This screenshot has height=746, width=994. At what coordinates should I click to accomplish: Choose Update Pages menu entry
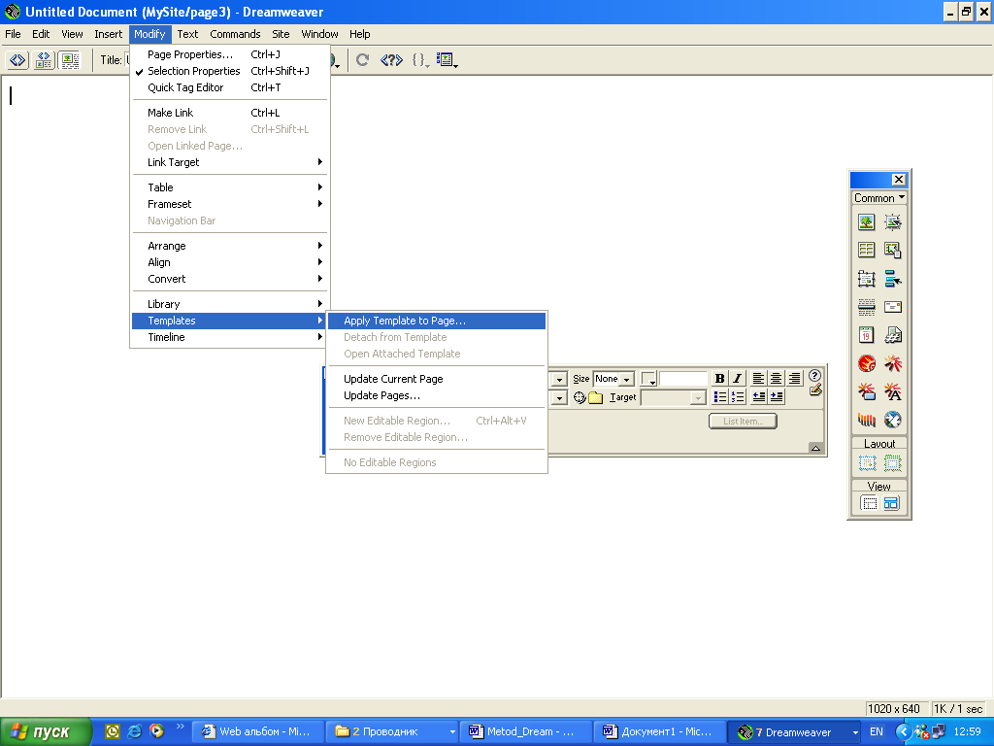click(437, 395)
